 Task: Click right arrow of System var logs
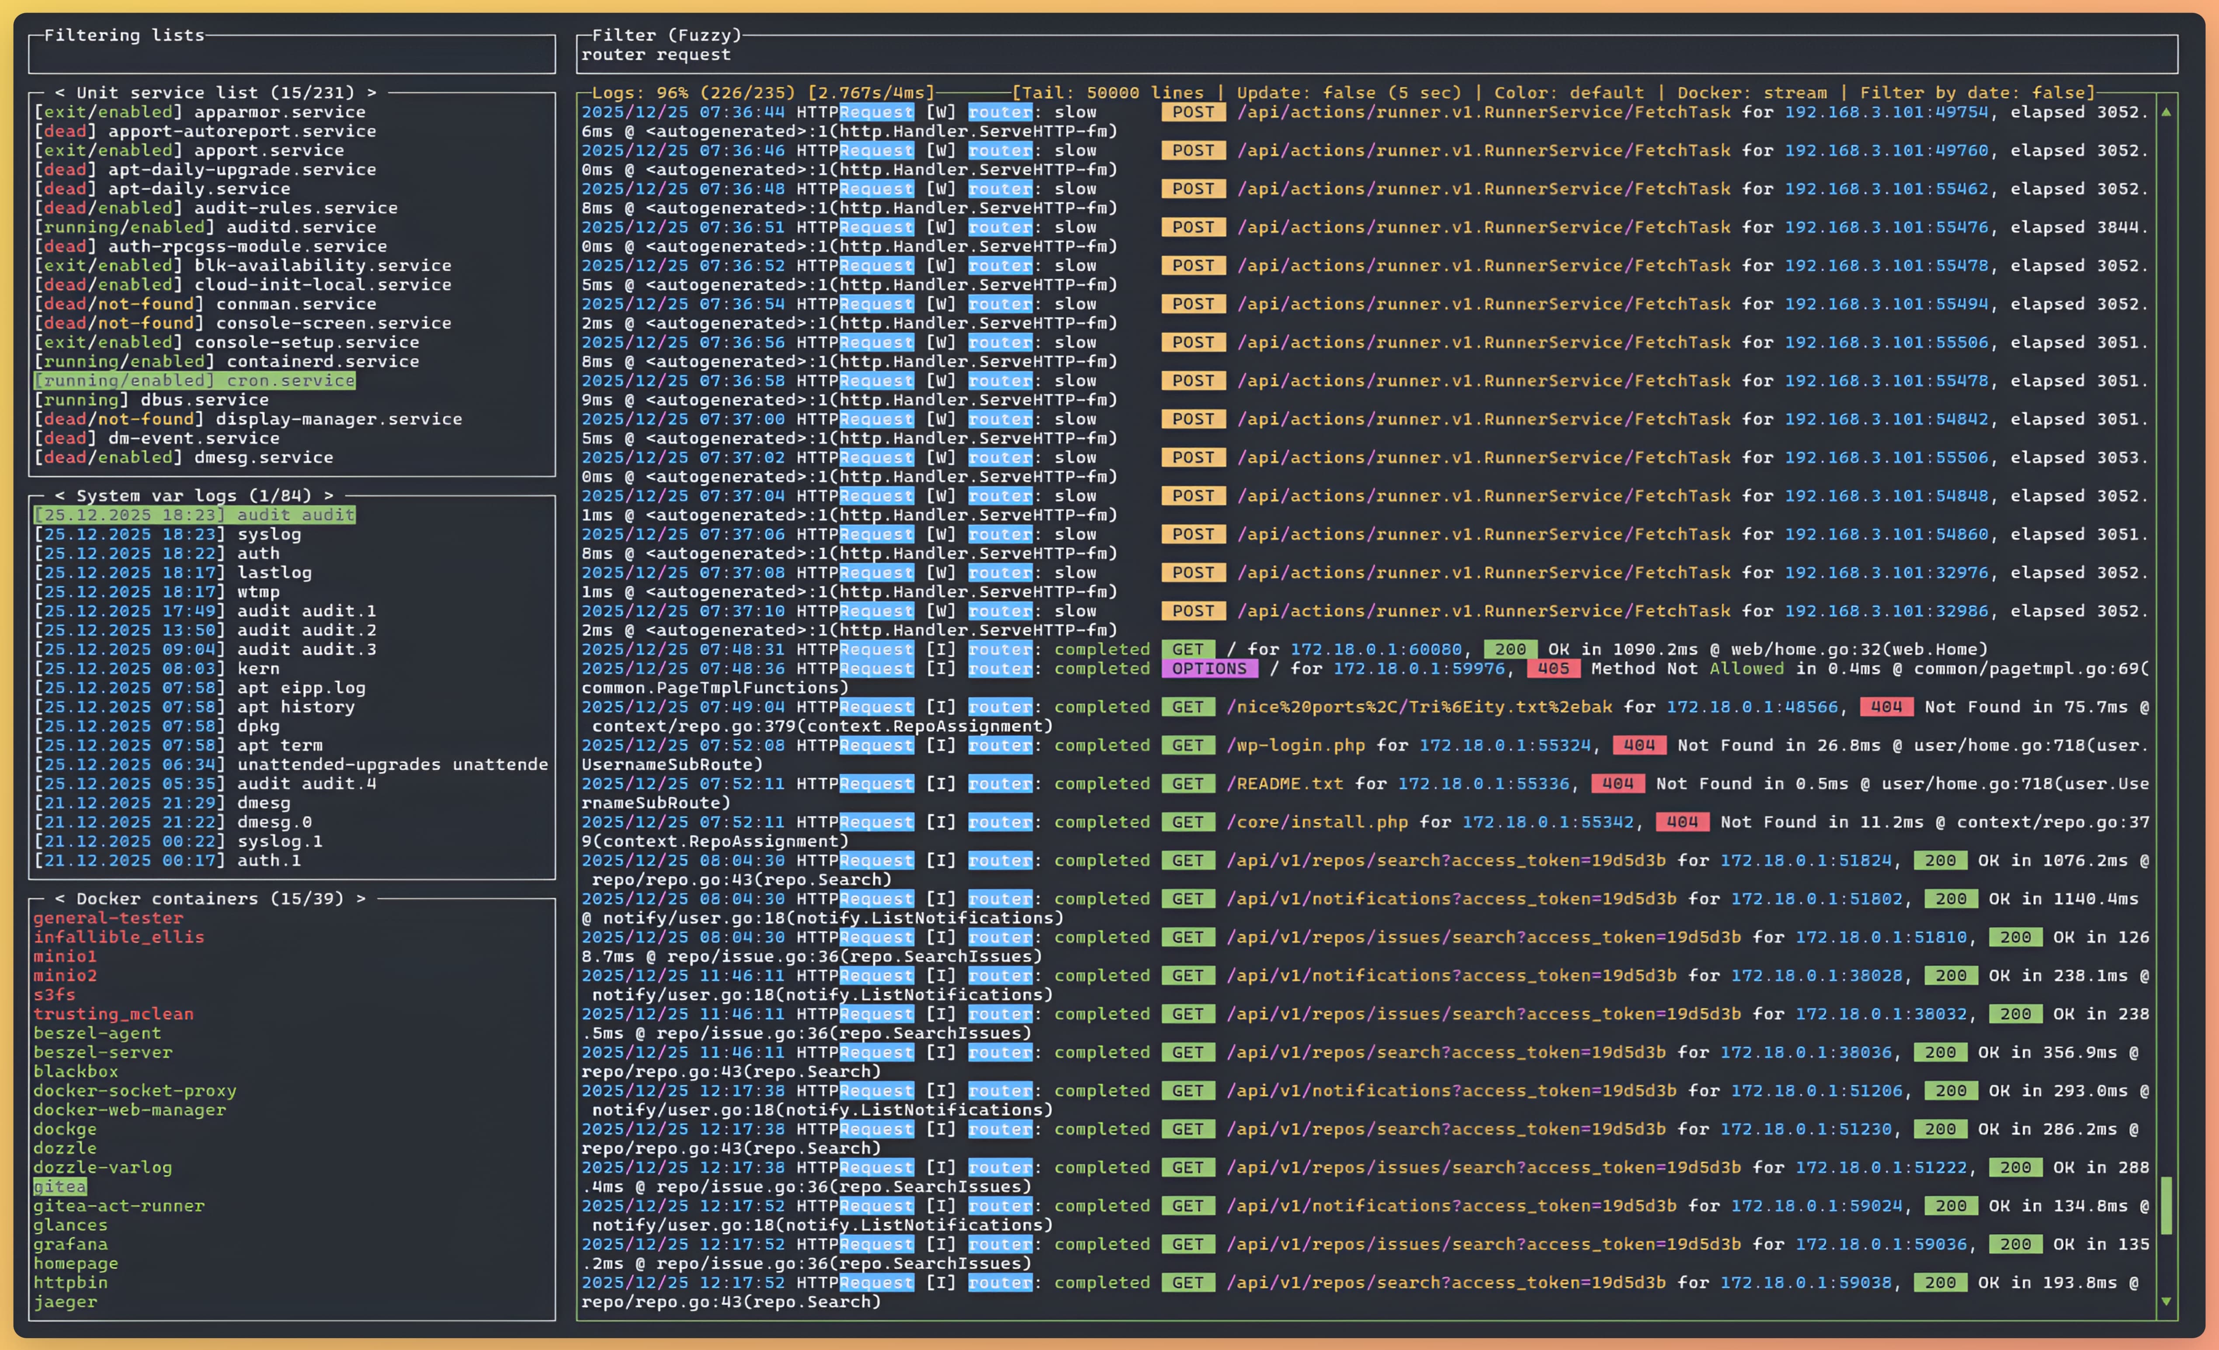329,496
